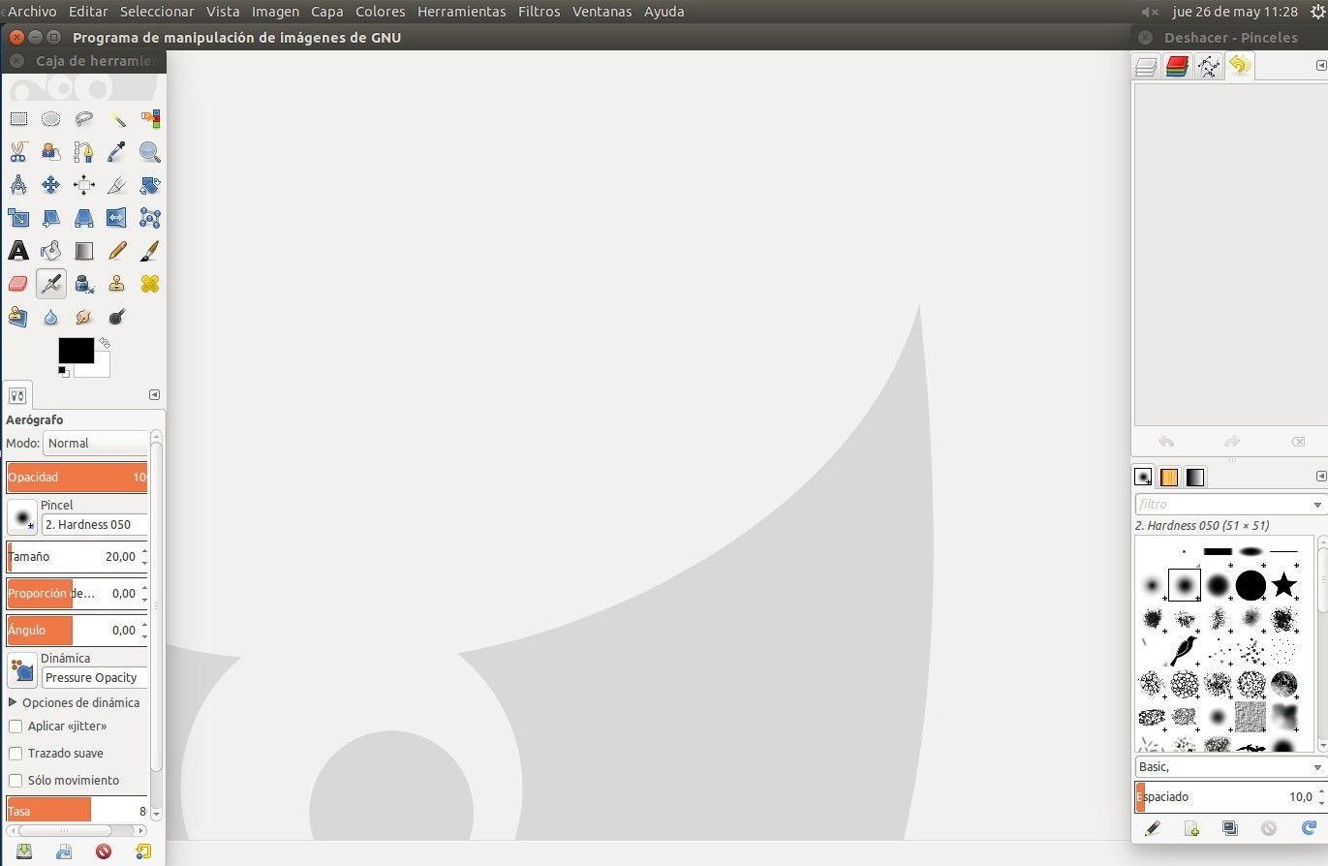Open the Basic brush tag dropdown

(1228, 766)
